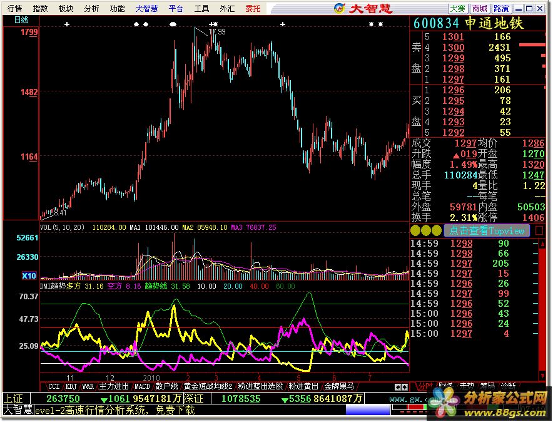
Task: Click the 日线 period label
Action: point(21,20)
